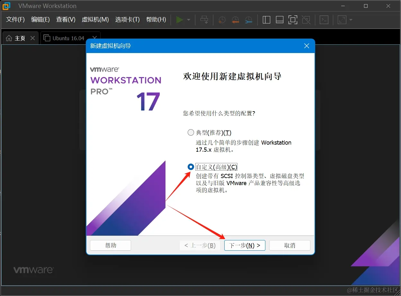Image resolution: width=401 pixels, height=296 pixels.
Task: Click the 下一步(N) > button
Action: 245,245
